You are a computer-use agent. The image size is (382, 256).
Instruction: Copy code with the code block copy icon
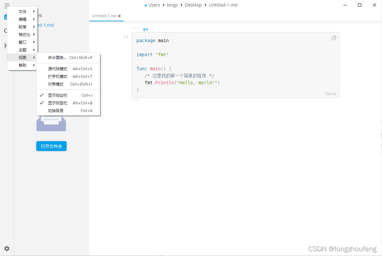[334, 38]
